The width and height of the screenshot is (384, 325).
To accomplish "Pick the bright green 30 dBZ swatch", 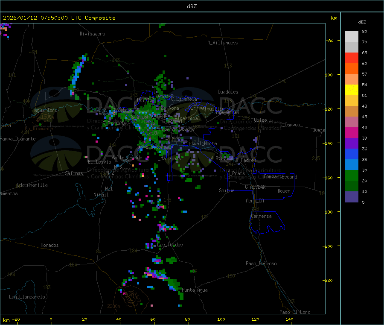I will pyautogui.click(x=352, y=175).
